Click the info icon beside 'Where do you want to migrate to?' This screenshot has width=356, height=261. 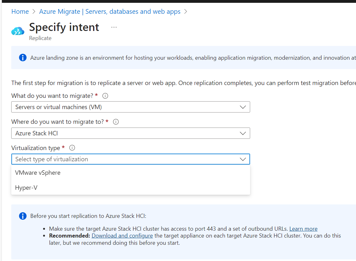click(116, 122)
